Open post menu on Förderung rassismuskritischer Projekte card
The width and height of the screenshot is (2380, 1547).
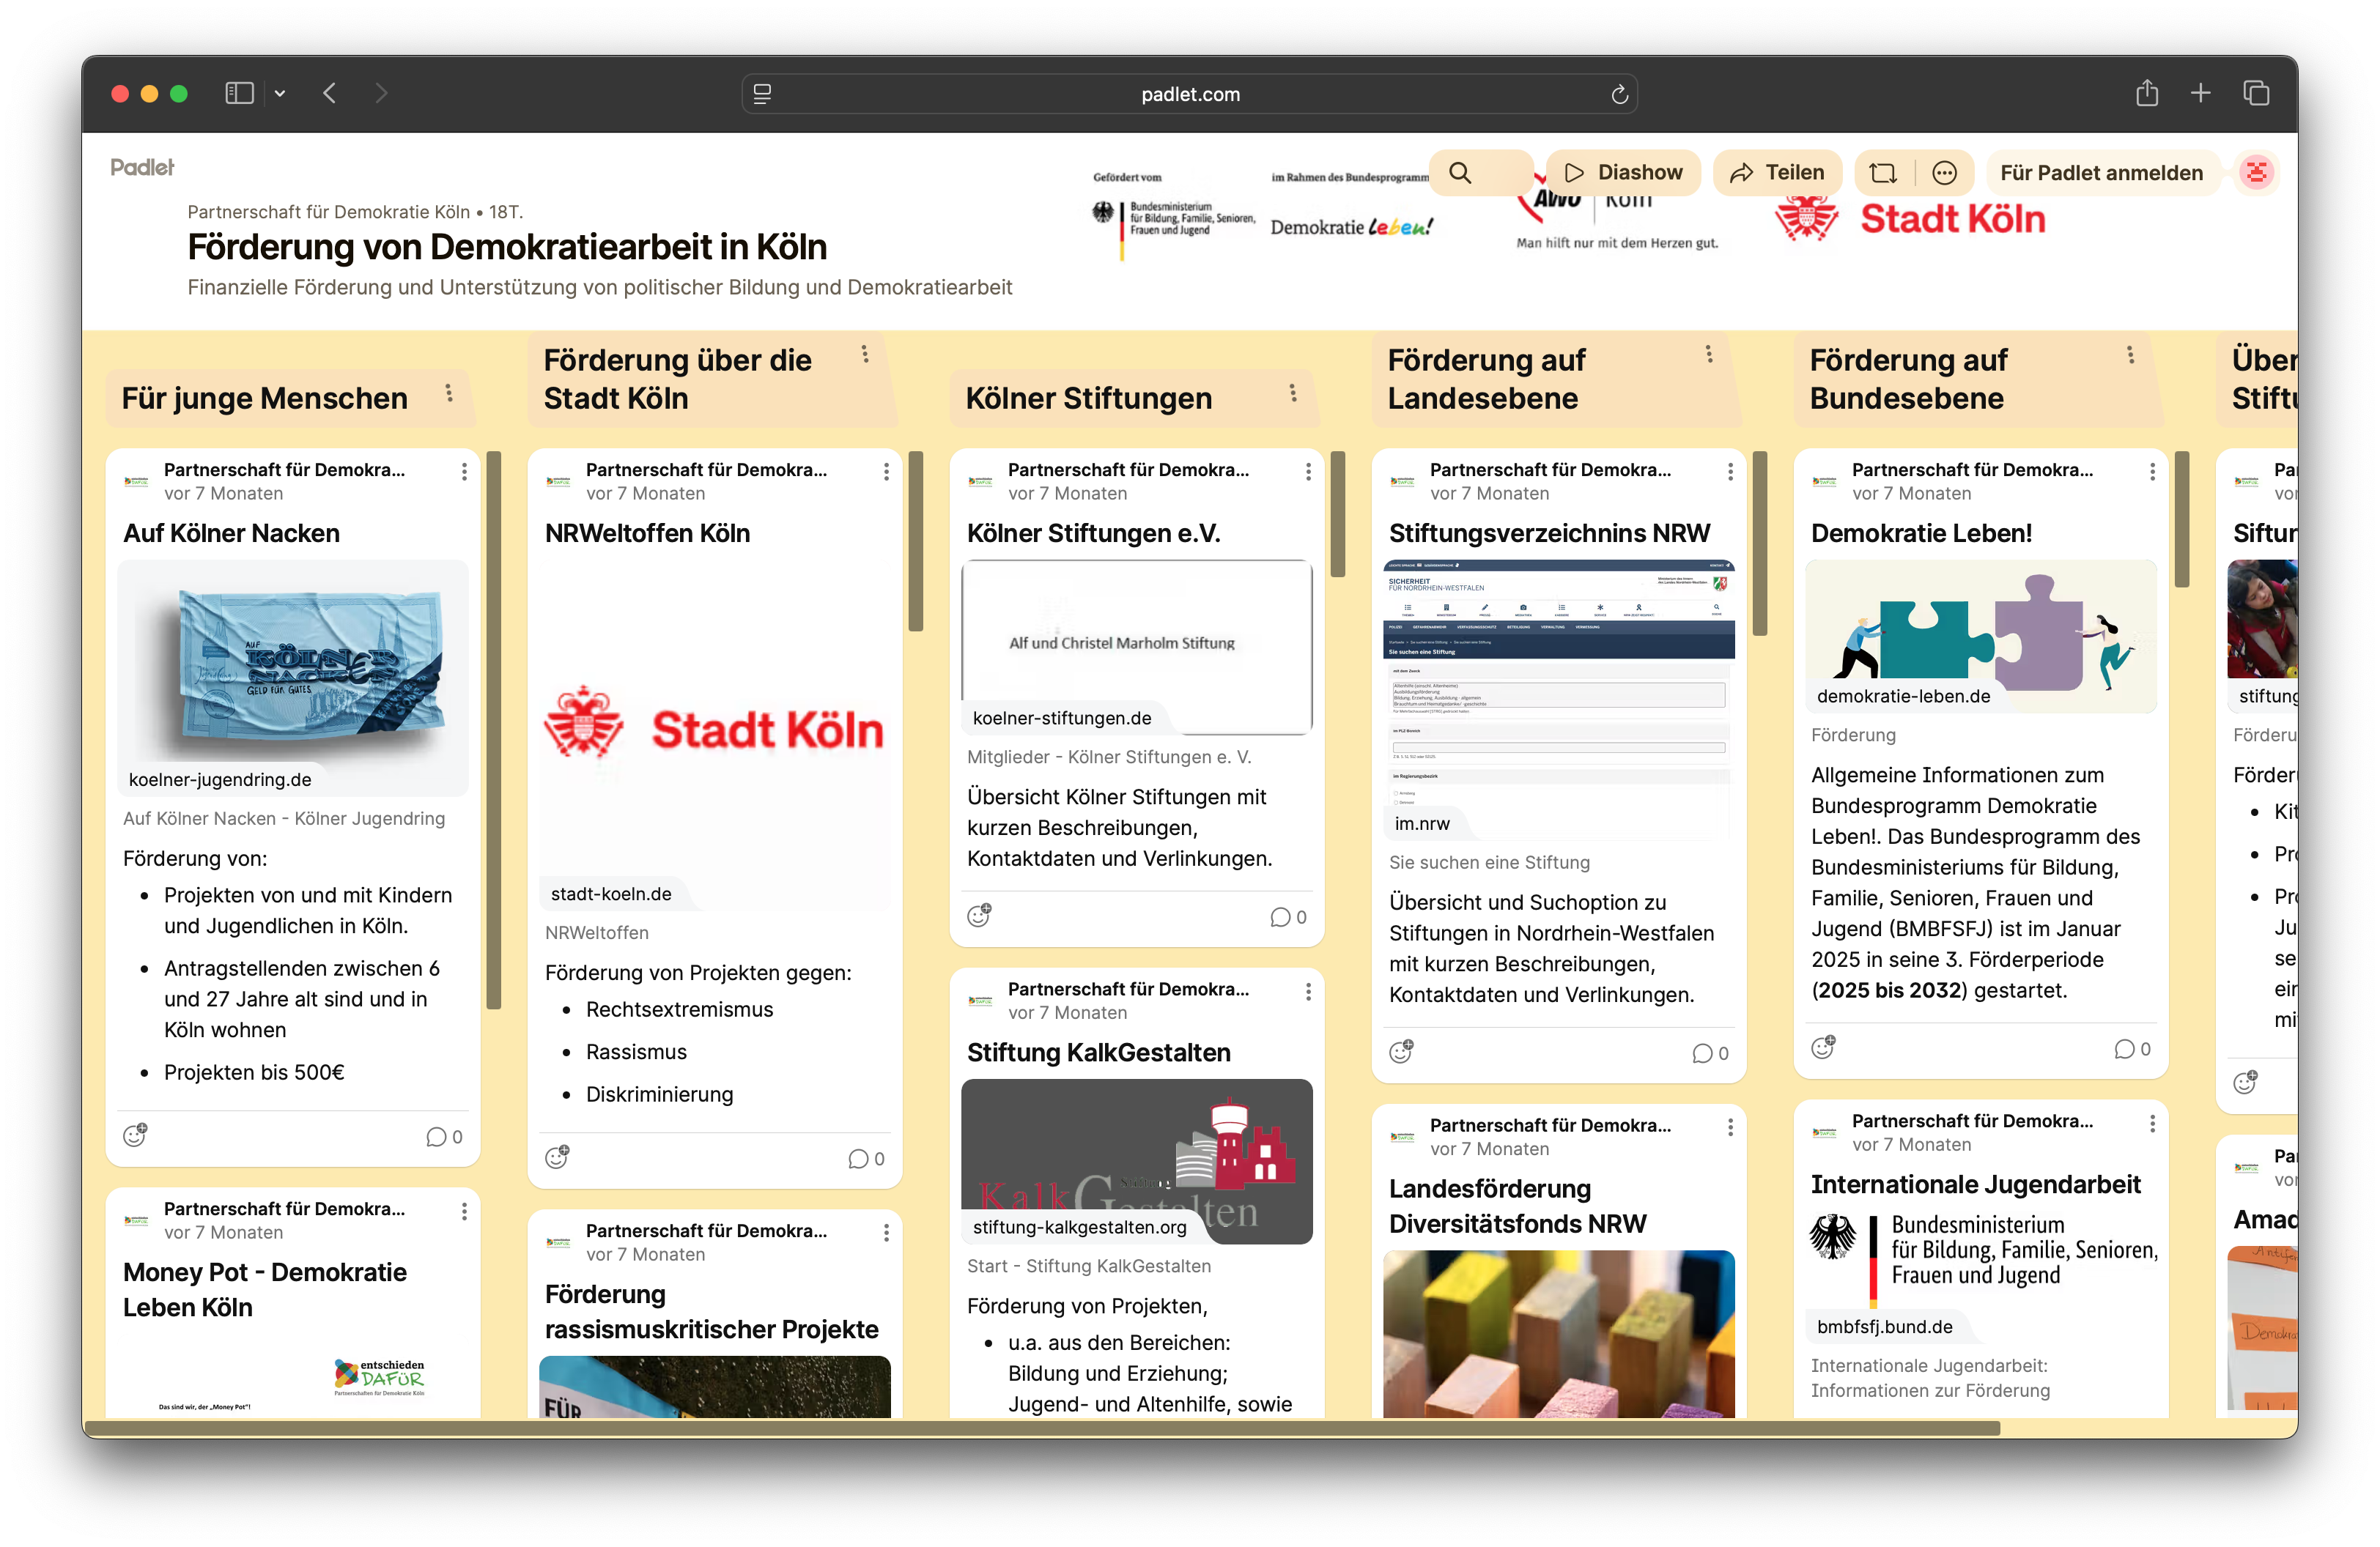[886, 1233]
